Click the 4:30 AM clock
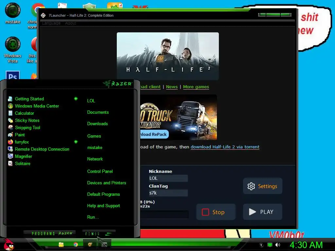Image resolution: width=335 pixels, height=251 pixels. click(x=306, y=245)
